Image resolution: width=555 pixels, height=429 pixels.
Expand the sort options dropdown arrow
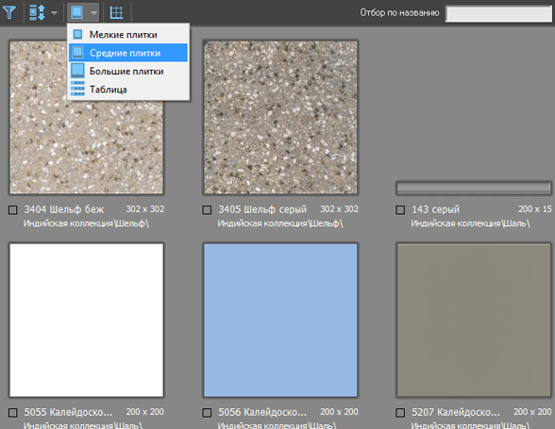[54, 13]
